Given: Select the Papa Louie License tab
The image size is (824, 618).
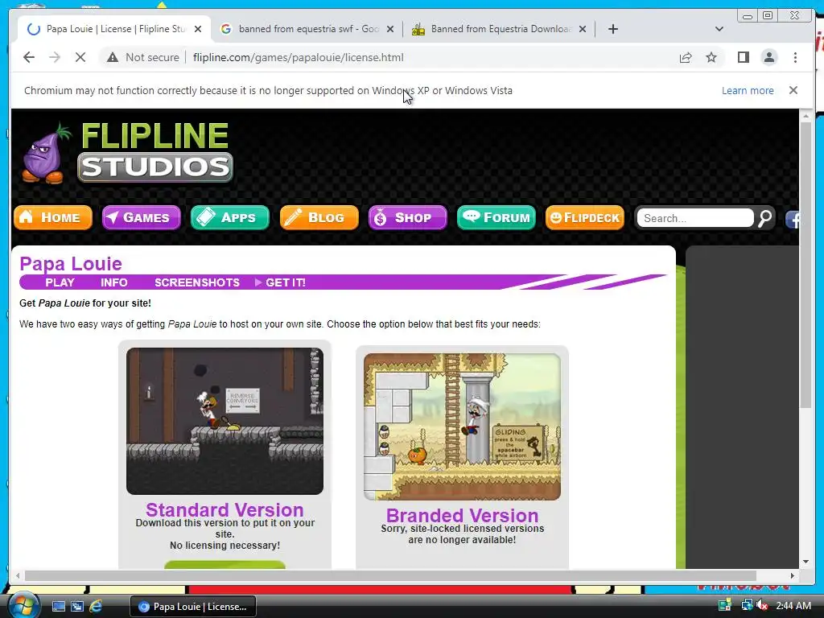Looking at the screenshot, I should coord(114,29).
